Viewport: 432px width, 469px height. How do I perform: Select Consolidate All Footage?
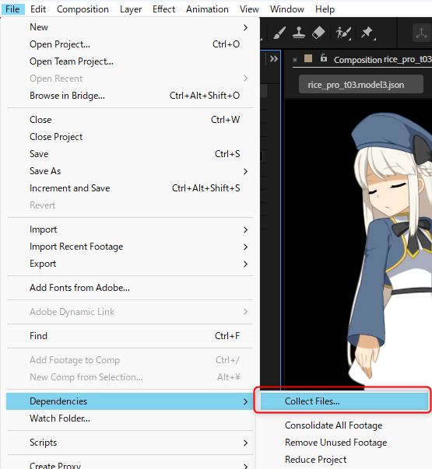(333, 425)
